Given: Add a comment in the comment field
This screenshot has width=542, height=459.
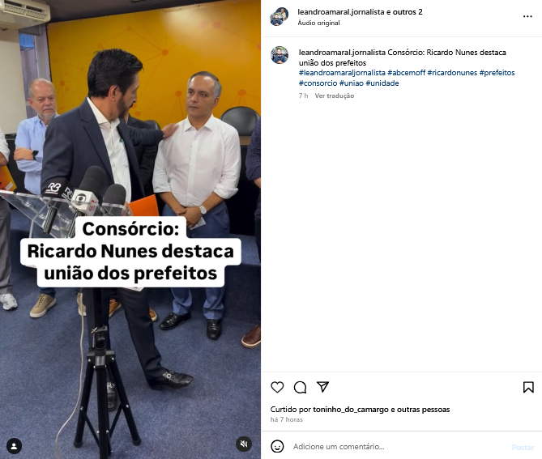Looking at the screenshot, I should (398, 447).
